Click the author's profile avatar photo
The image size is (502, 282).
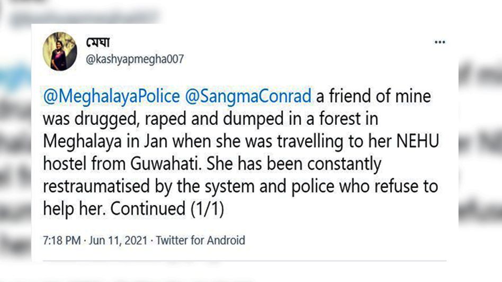coord(60,51)
